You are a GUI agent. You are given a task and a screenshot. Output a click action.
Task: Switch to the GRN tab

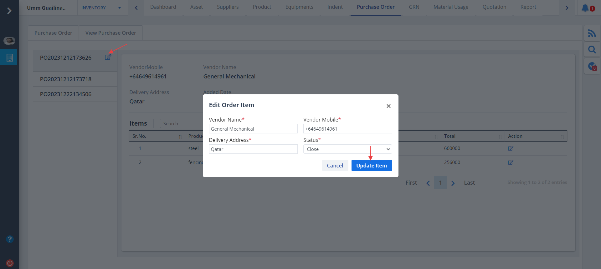click(414, 7)
